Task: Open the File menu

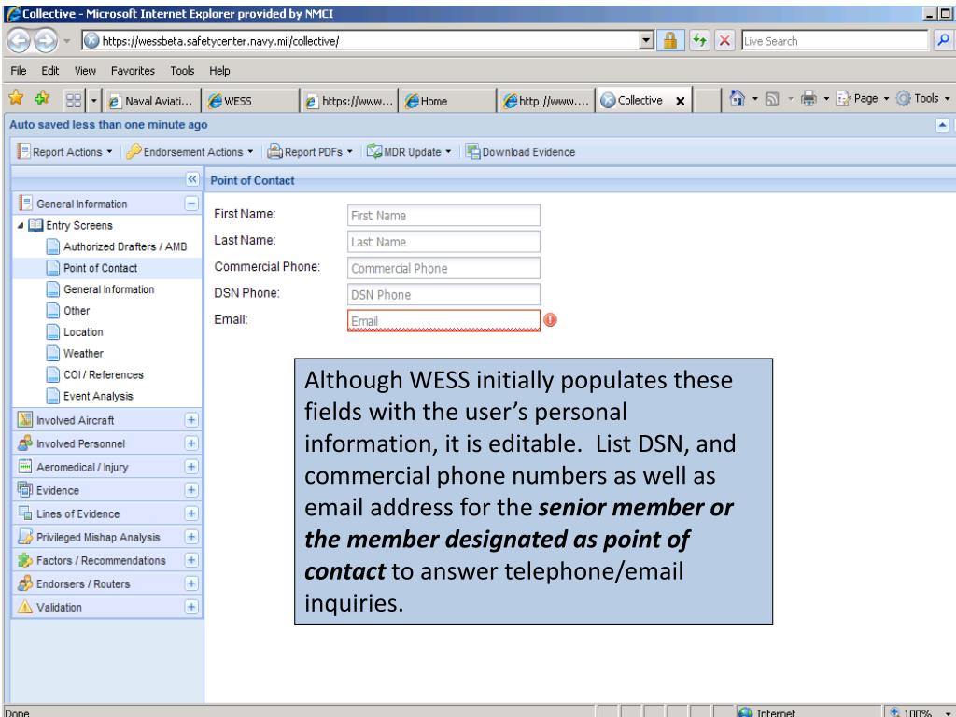Action: pyautogui.click(x=19, y=71)
